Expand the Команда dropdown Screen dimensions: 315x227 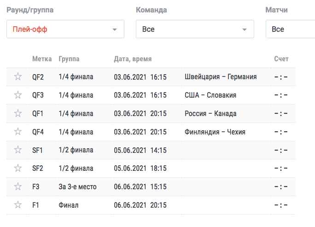(x=195, y=29)
